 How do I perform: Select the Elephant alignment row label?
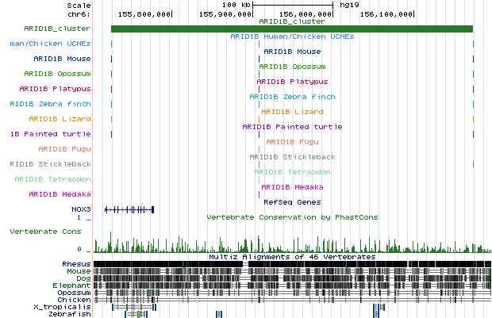73,285
